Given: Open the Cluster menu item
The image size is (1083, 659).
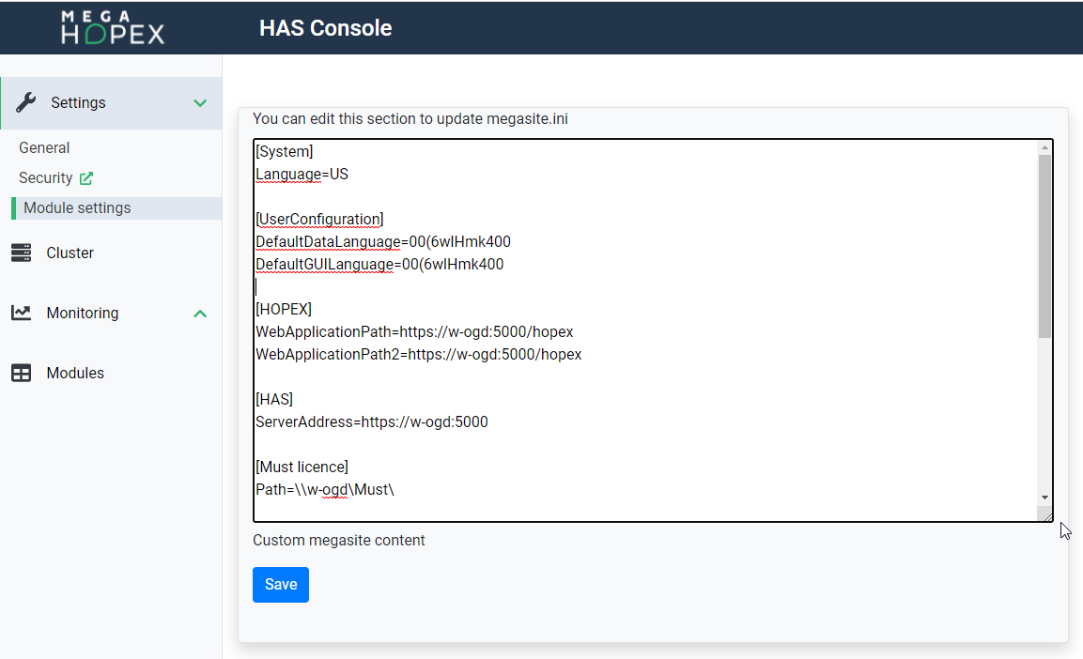Looking at the screenshot, I should click(x=70, y=253).
